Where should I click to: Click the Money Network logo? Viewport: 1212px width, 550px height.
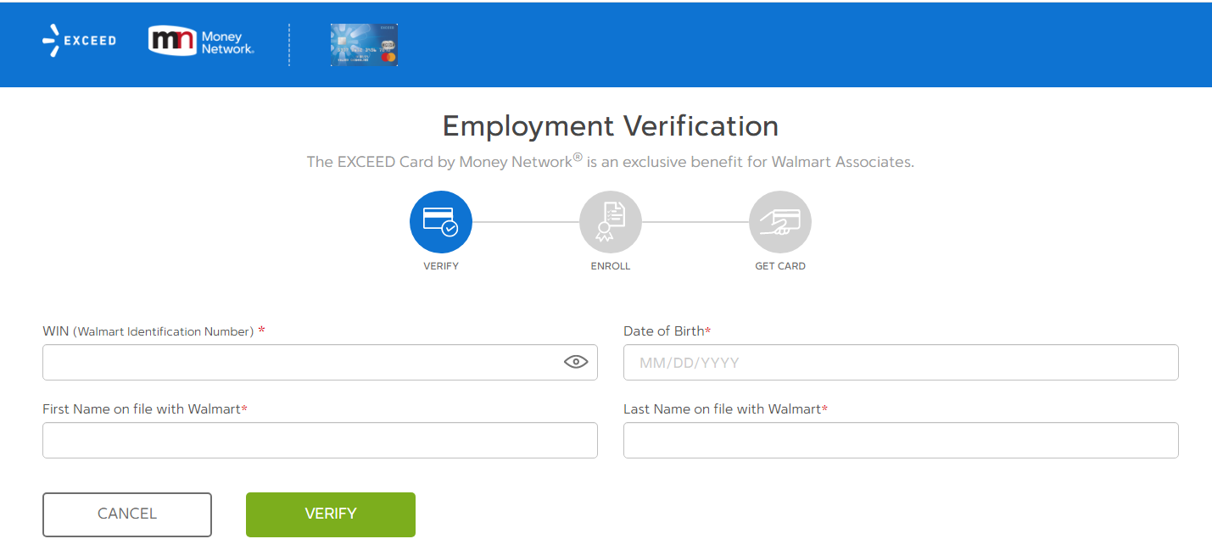click(x=201, y=42)
